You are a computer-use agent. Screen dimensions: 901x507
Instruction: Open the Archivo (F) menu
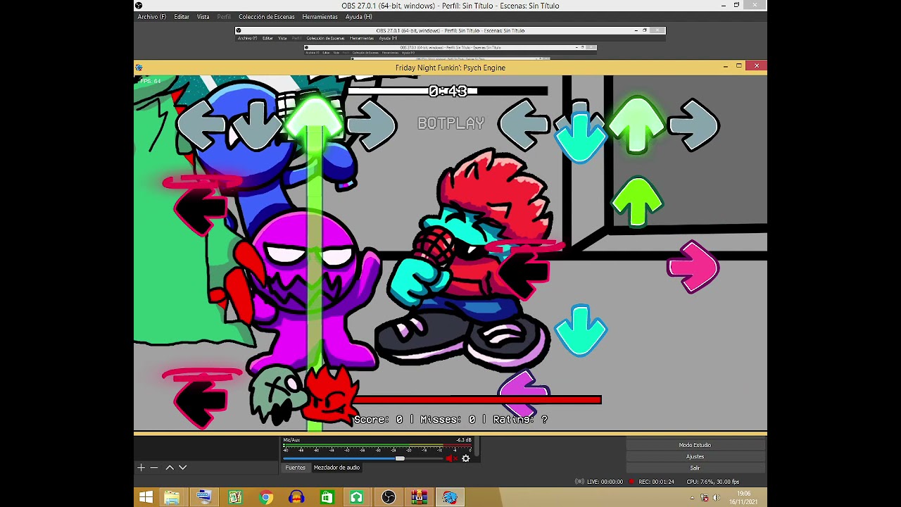(151, 17)
